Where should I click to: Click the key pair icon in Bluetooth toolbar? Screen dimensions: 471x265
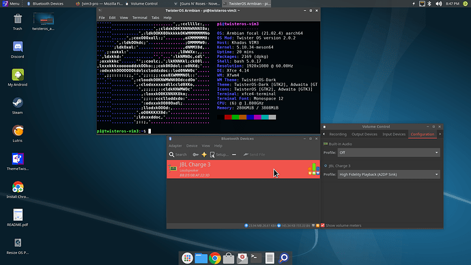[195, 154]
